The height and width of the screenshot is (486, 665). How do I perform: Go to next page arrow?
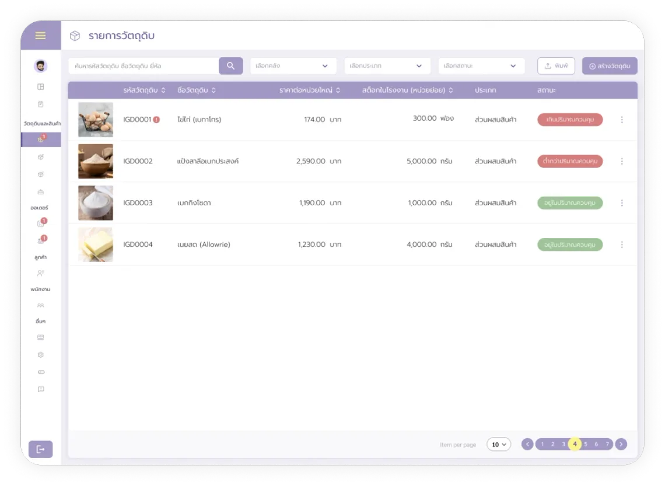(621, 444)
